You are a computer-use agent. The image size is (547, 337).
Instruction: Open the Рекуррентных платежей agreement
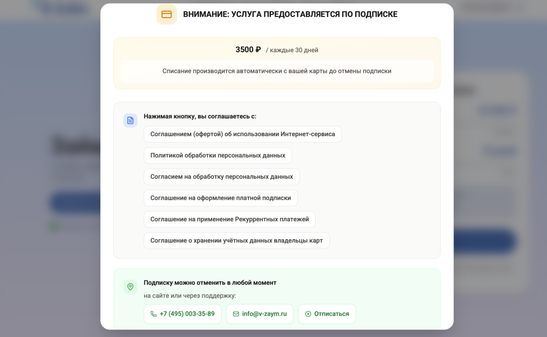(x=229, y=220)
